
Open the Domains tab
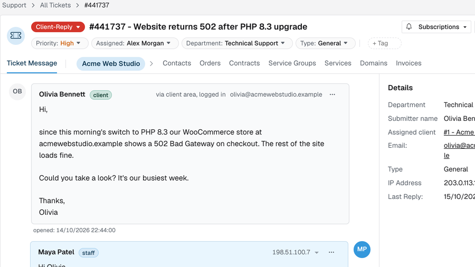coord(374,63)
